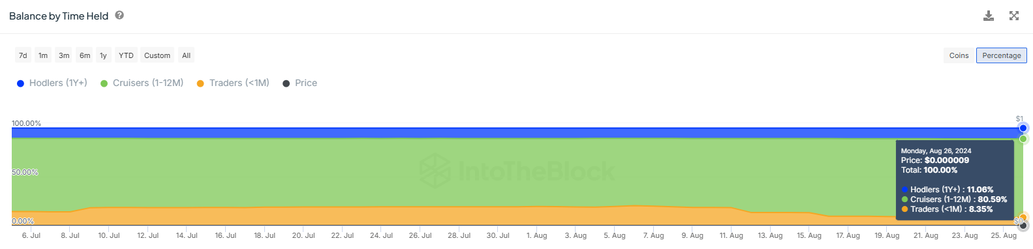This screenshot has height=249, width=1033.
Task: Click the dark Price data point marker
Action: (1023, 226)
